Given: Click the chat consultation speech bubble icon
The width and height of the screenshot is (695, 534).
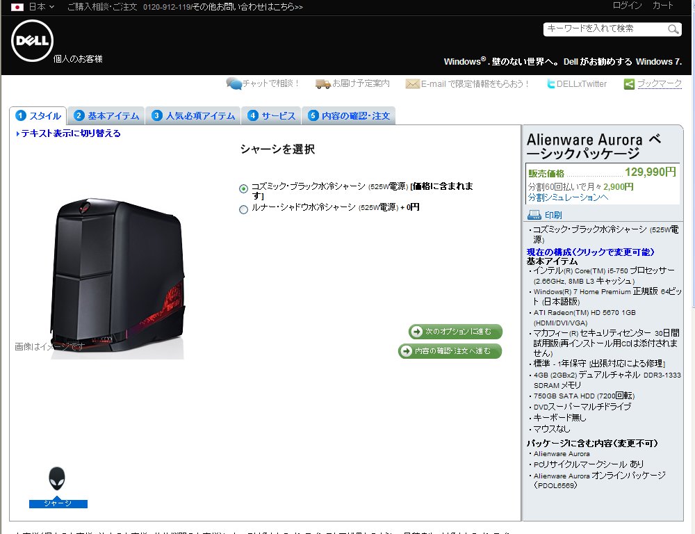Looking at the screenshot, I should click(234, 84).
